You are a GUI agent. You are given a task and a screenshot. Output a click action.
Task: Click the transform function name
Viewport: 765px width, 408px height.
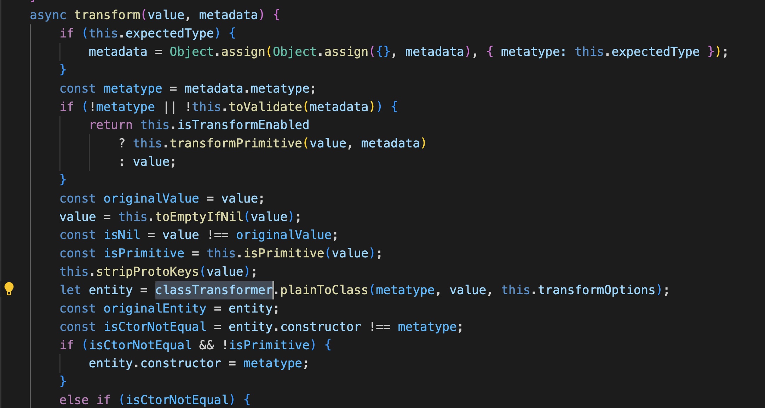(107, 15)
